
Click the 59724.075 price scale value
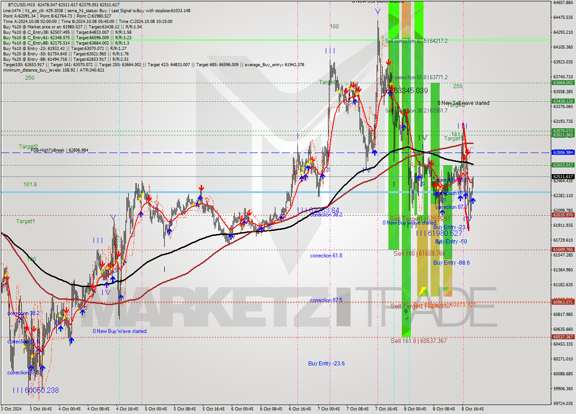[x=562, y=403]
